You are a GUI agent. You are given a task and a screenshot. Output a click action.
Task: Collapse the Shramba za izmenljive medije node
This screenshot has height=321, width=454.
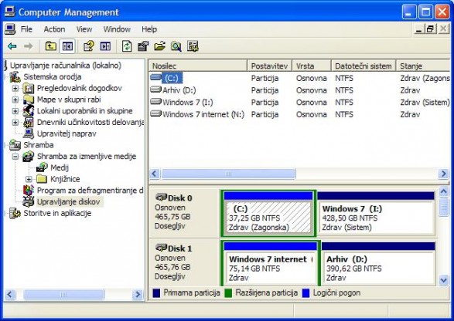click(15, 157)
